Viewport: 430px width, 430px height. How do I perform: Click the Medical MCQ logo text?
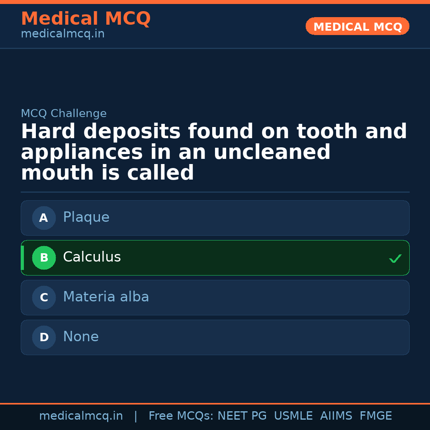pyautogui.click(x=86, y=19)
